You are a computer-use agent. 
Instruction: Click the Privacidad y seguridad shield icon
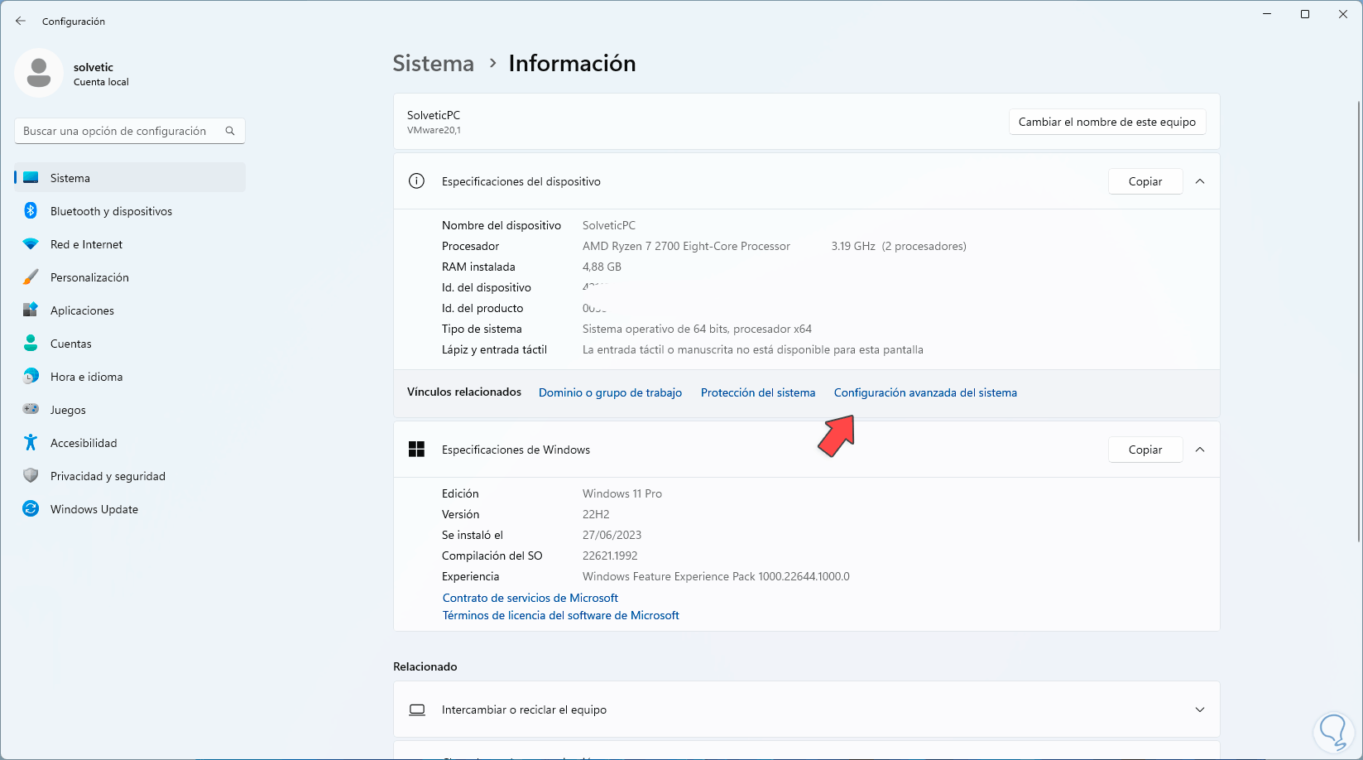click(x=31, y=476)
